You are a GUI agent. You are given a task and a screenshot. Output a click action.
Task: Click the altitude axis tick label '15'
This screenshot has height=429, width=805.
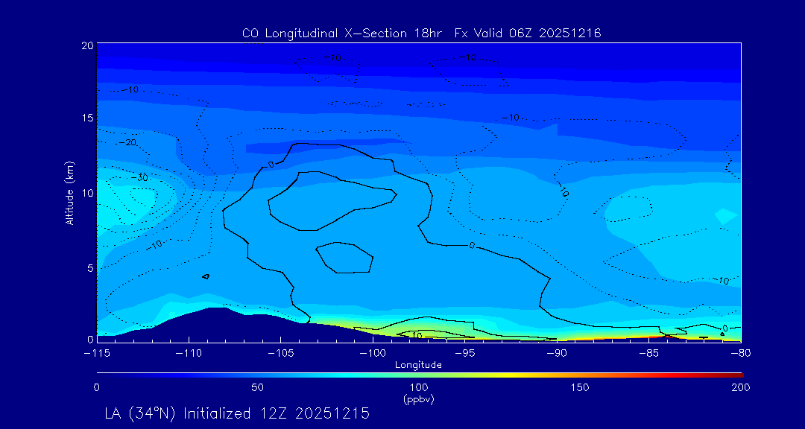[87, 118]
